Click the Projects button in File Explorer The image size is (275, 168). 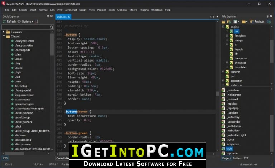point(257,21)
